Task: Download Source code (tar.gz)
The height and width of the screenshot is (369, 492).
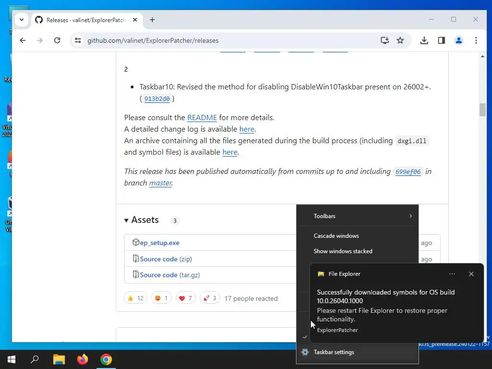Action: pos(170,275)
